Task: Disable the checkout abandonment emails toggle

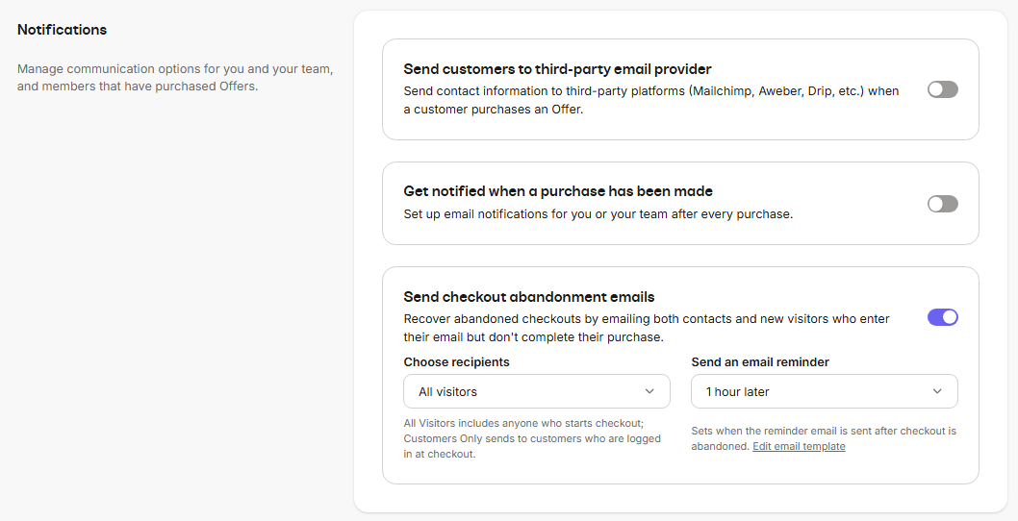Action: 942,317
